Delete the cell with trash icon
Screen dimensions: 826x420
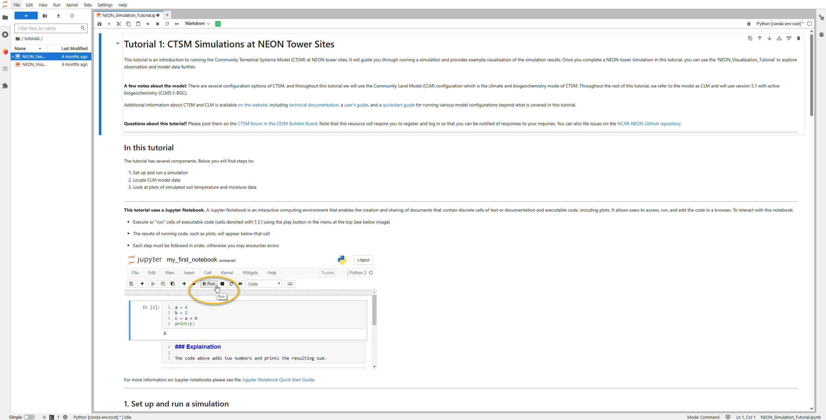(799, 38)
